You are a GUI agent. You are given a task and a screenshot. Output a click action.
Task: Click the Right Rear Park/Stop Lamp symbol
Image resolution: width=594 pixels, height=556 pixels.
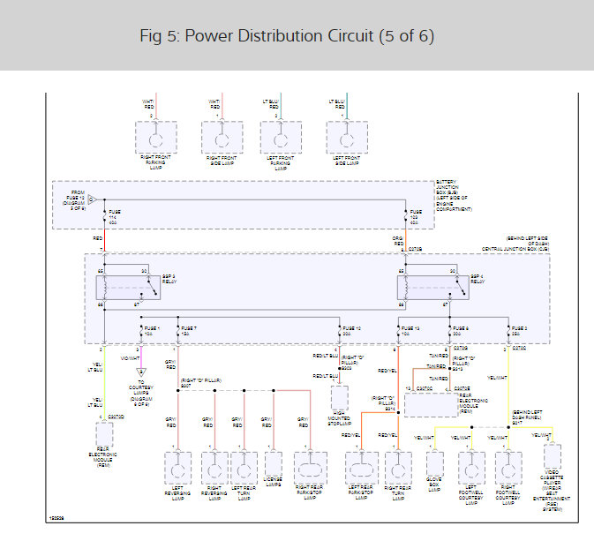pyautogui.click(x=311, y=468)
